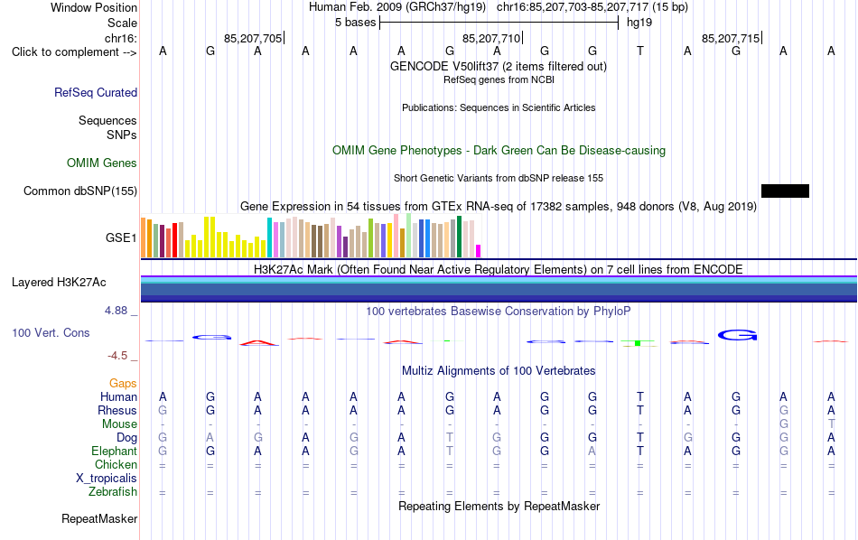
Task: Click the 'Click to complement -->' label
Action: [74, 52]
